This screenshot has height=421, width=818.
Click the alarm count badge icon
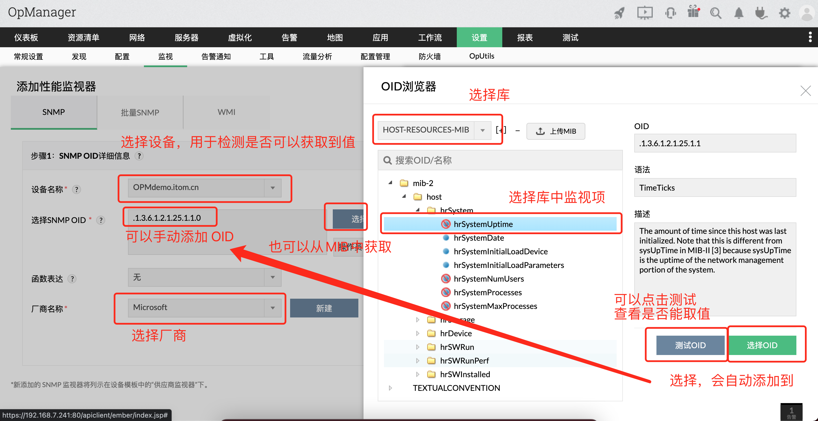791,412
